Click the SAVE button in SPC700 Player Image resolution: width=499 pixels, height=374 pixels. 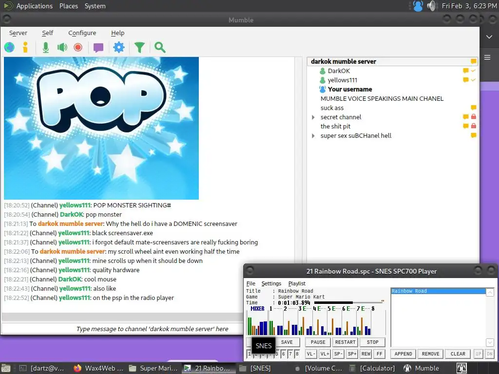click(287, 342)
